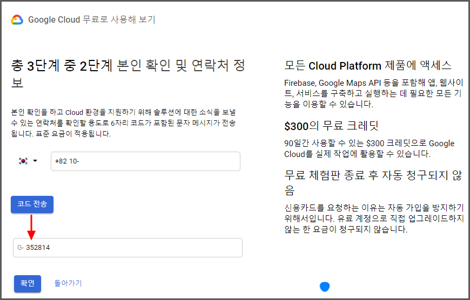Viewport: 470px width, 300px height.
Task: Click the red downward arrow annotation
Action: tap(31, 226)
